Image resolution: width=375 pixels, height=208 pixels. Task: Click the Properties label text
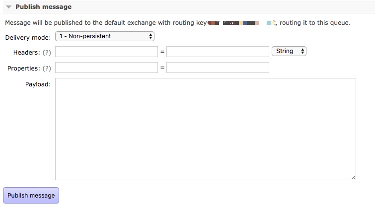(x=24, y=69)
